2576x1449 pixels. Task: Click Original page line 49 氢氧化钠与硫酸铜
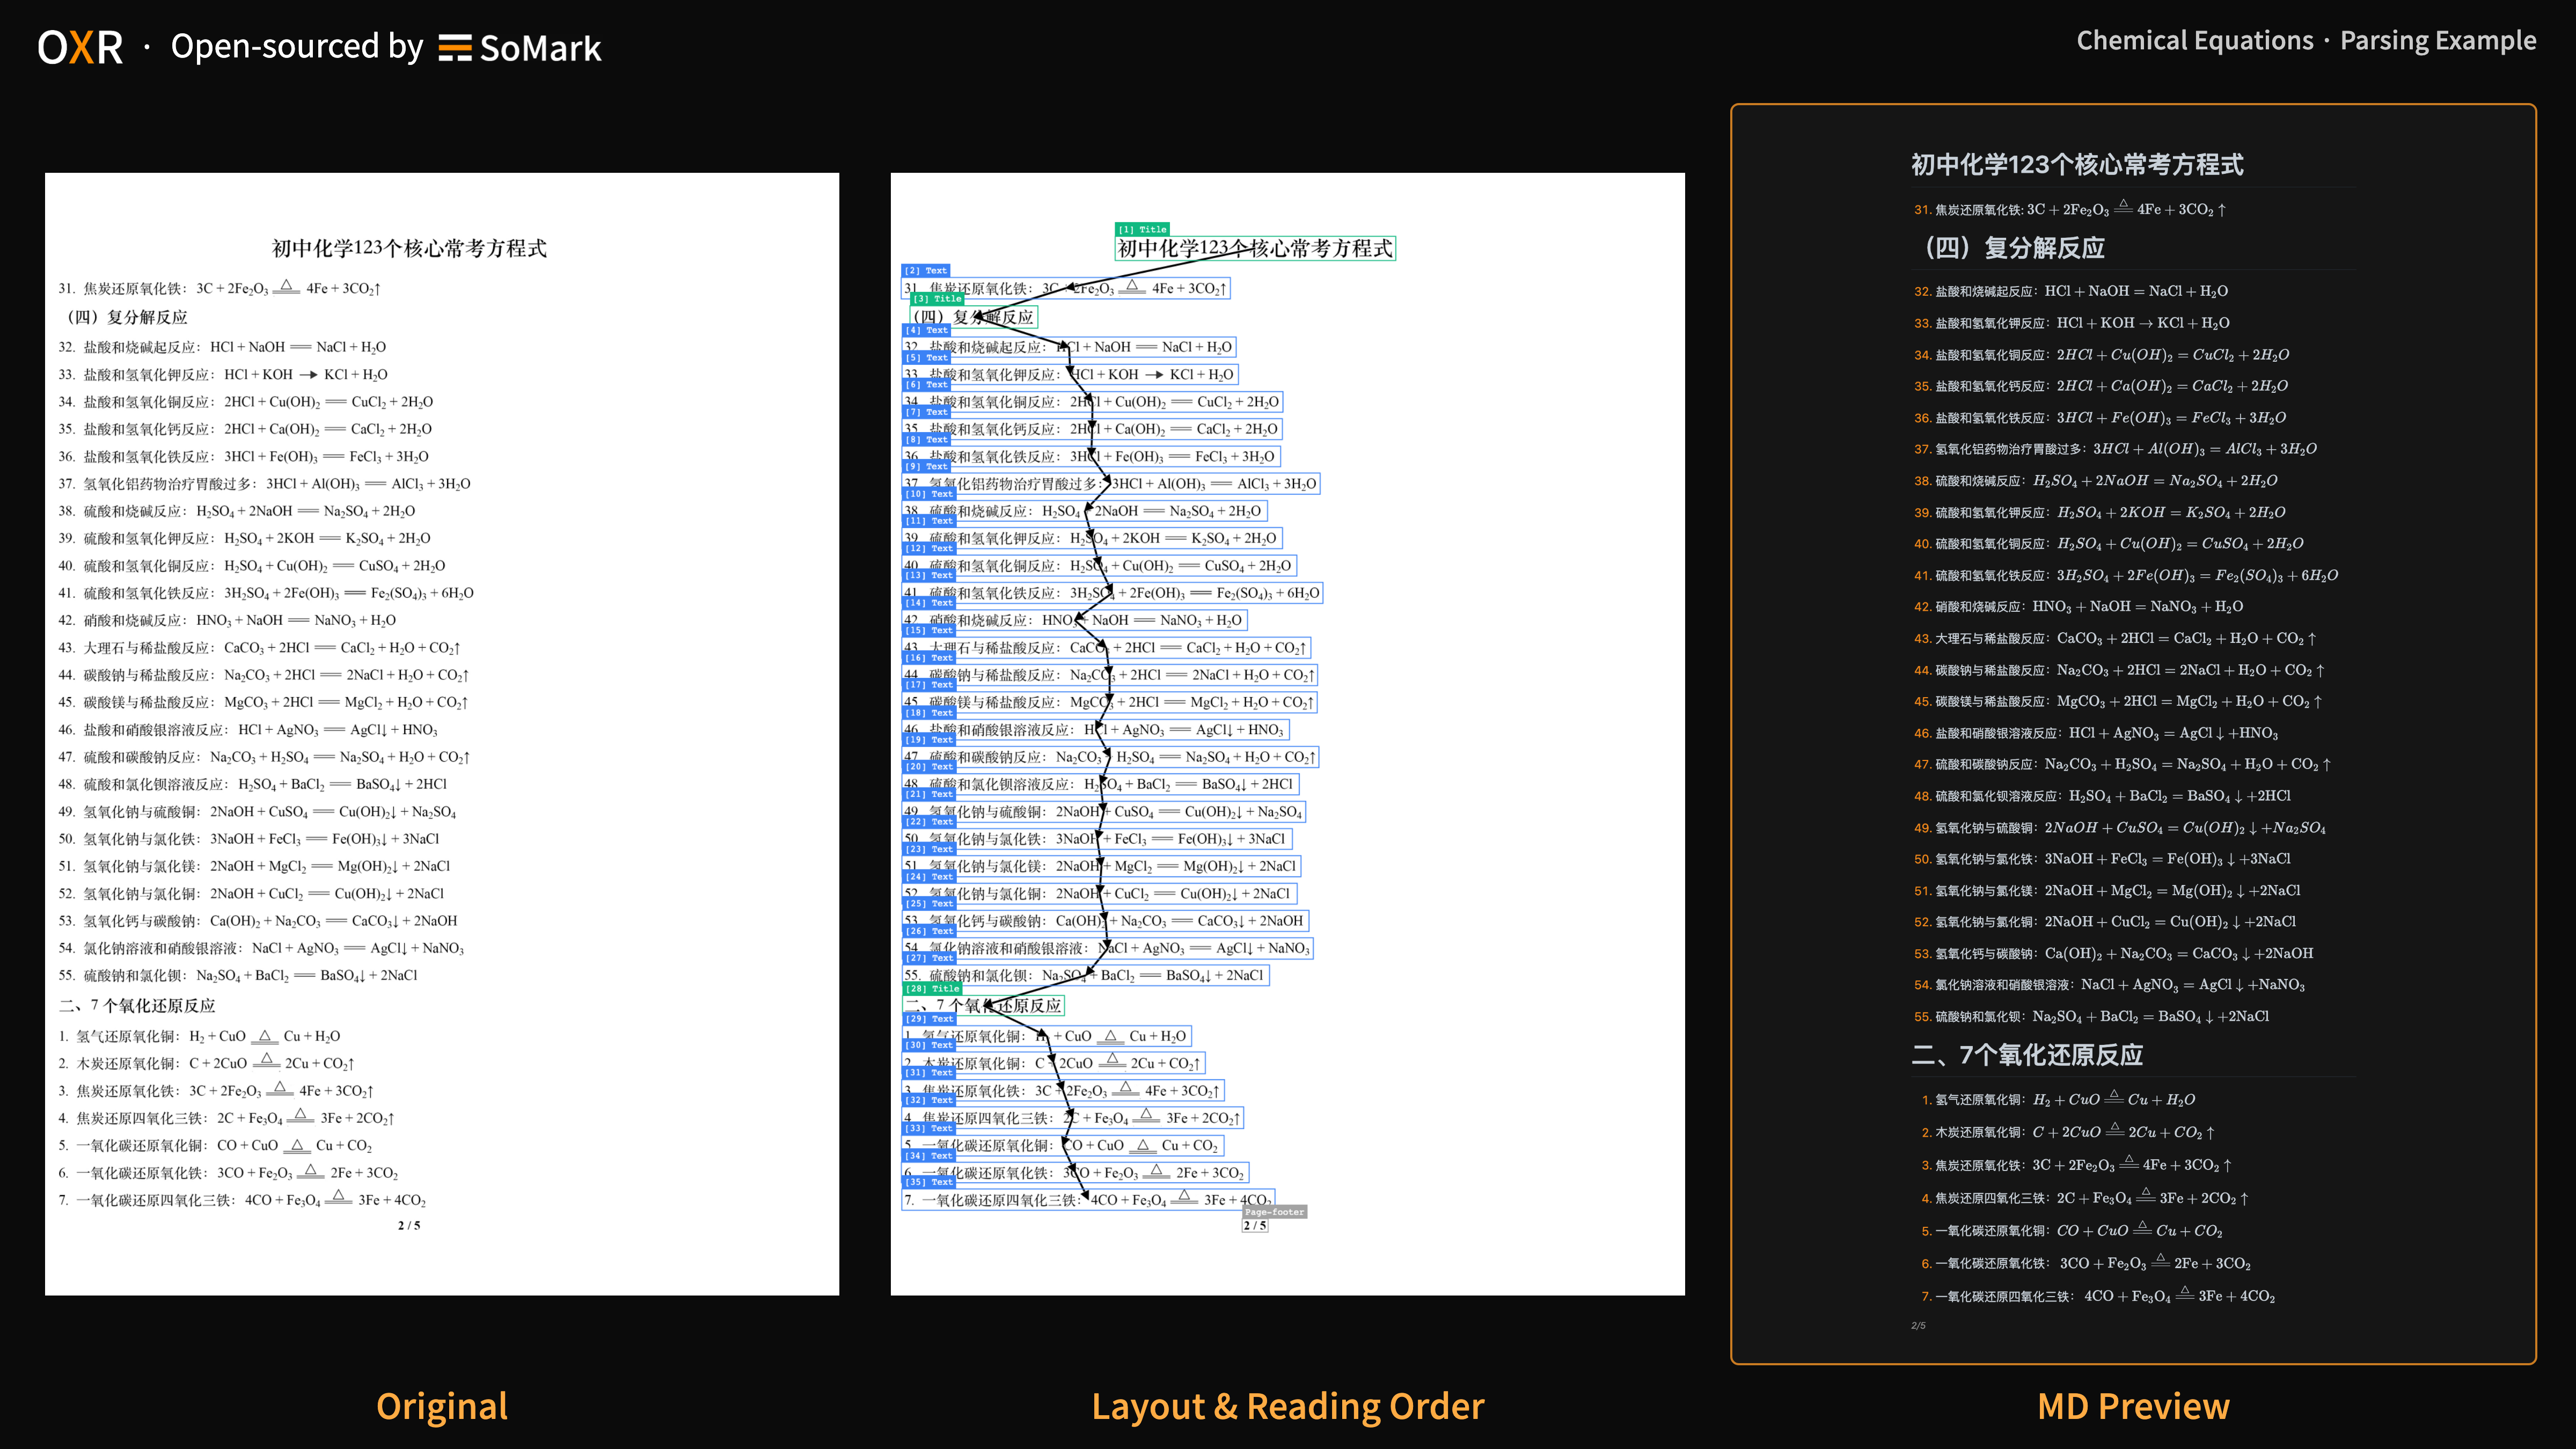pyautogui.click(x=257, y=812)
